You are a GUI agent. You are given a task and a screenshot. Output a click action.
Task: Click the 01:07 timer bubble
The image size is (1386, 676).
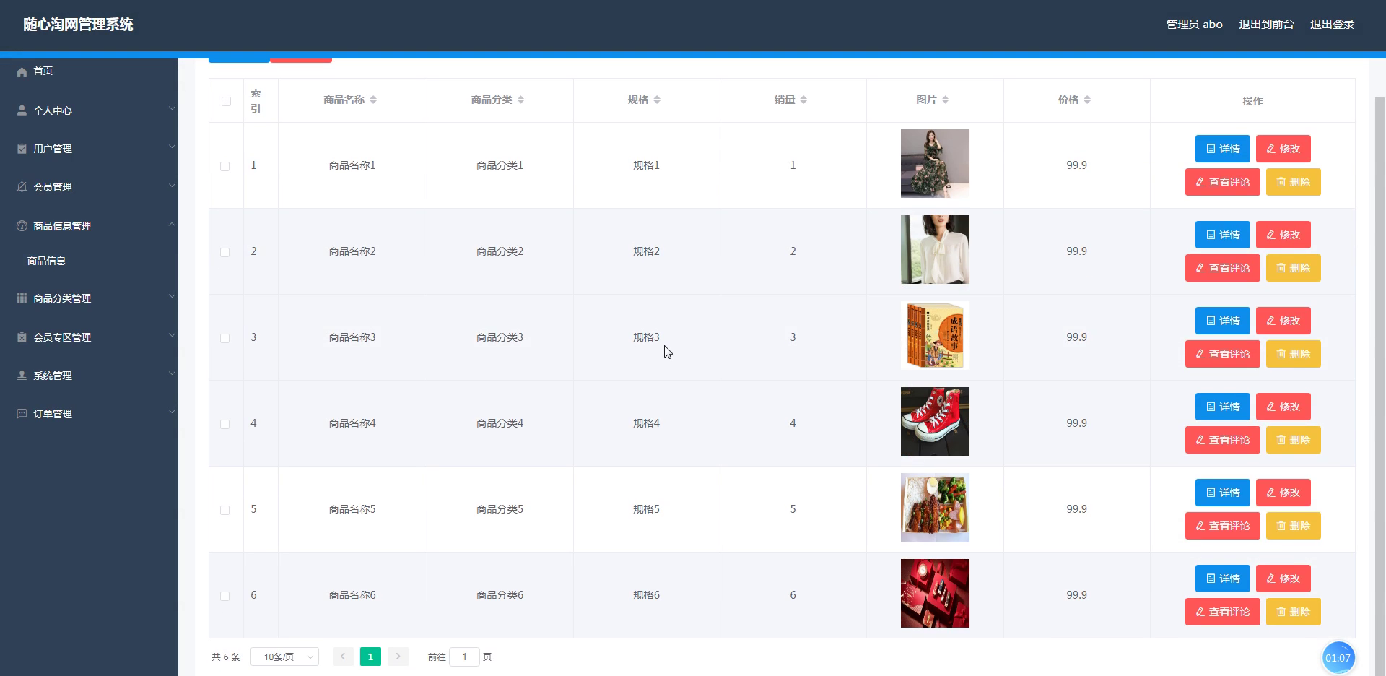1338,658
